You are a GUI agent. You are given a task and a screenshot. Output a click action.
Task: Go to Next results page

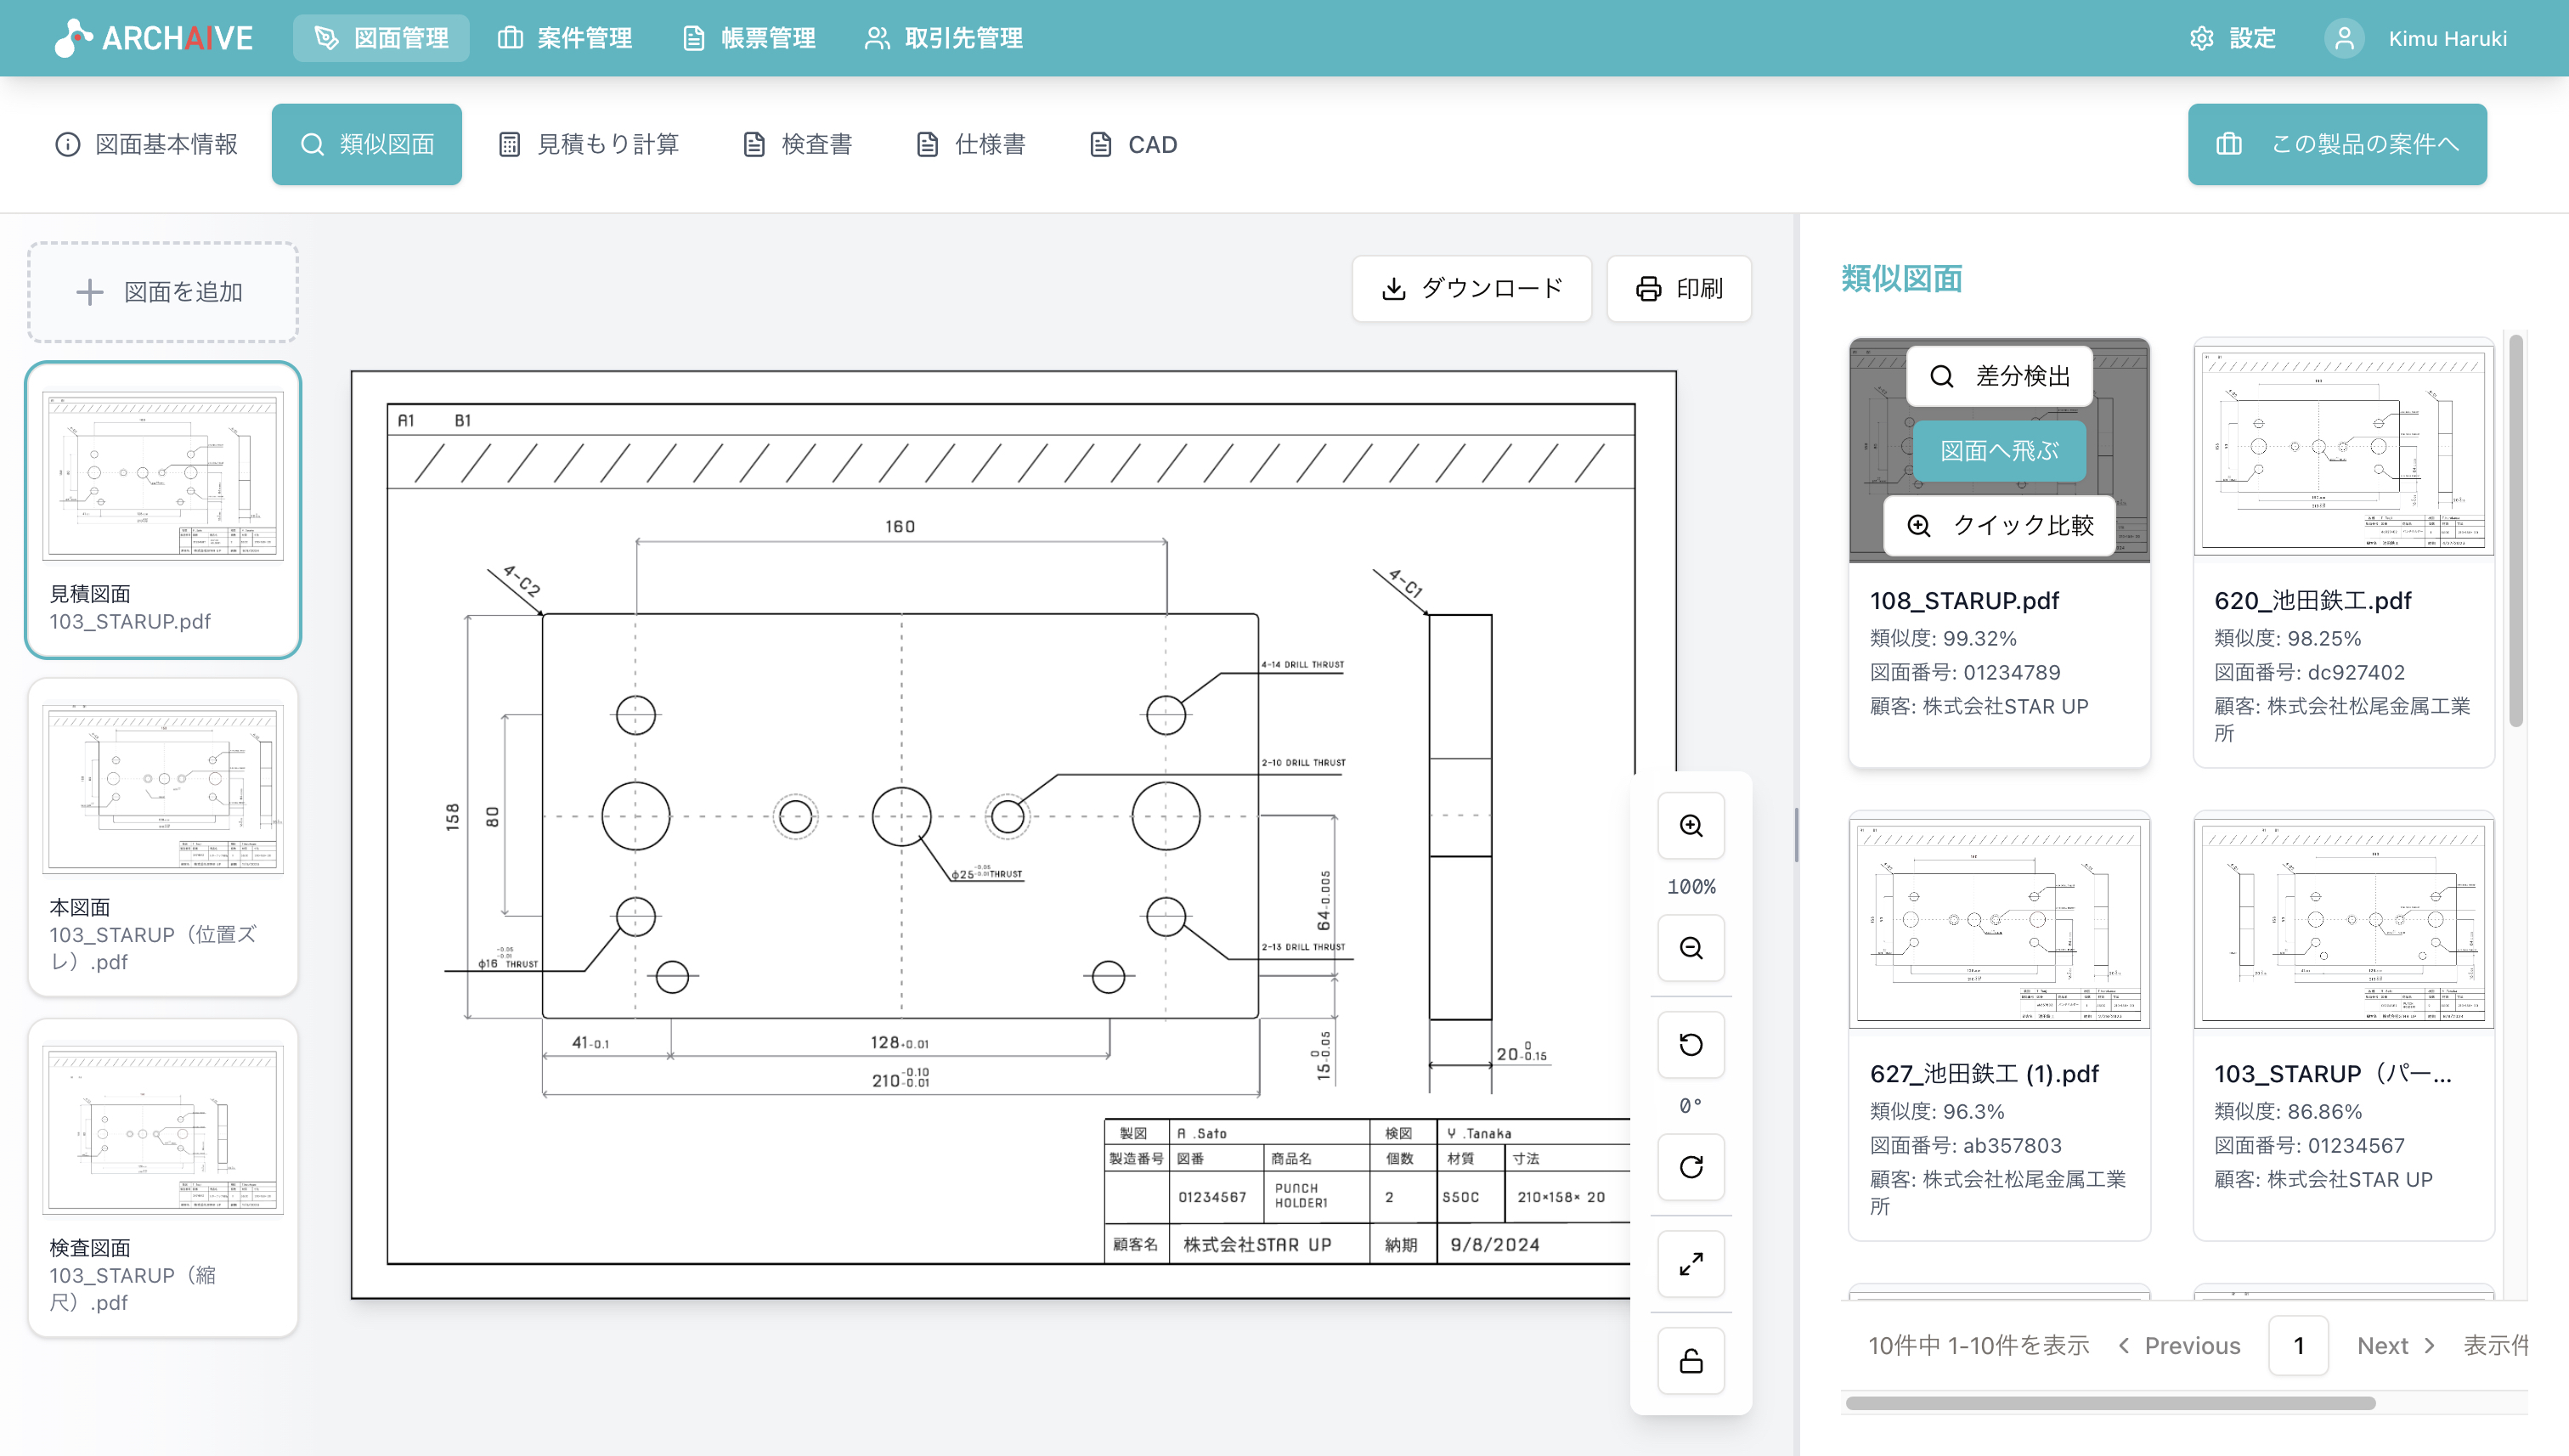[2394, 1346]
